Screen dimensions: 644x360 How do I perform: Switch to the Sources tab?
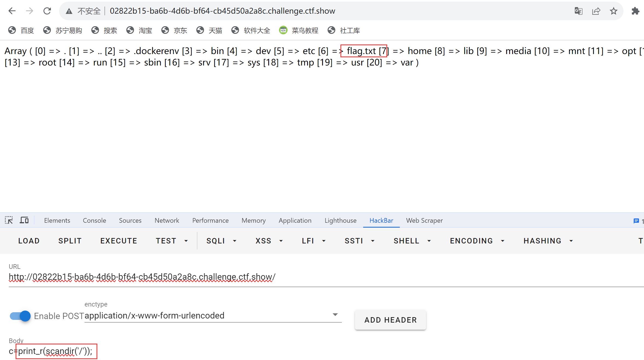(x=130, y=221)
